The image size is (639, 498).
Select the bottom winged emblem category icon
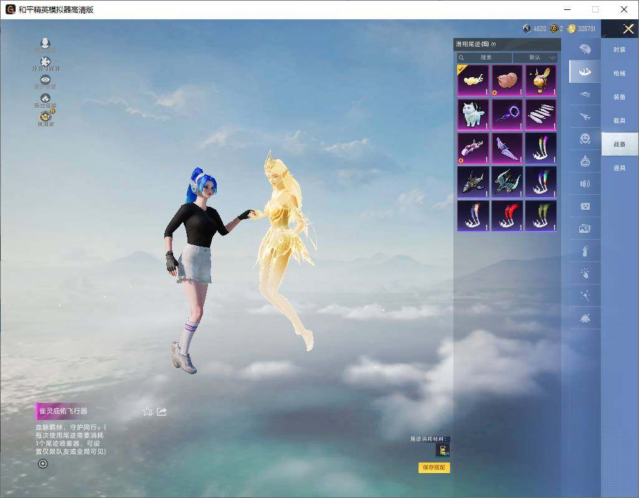coord(585,318)
